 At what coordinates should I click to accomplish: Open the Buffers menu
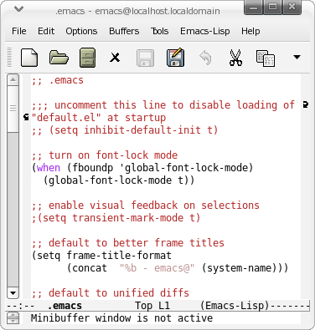124,31
